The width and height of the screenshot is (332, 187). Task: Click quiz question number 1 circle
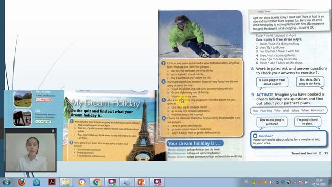click(72, 121)
